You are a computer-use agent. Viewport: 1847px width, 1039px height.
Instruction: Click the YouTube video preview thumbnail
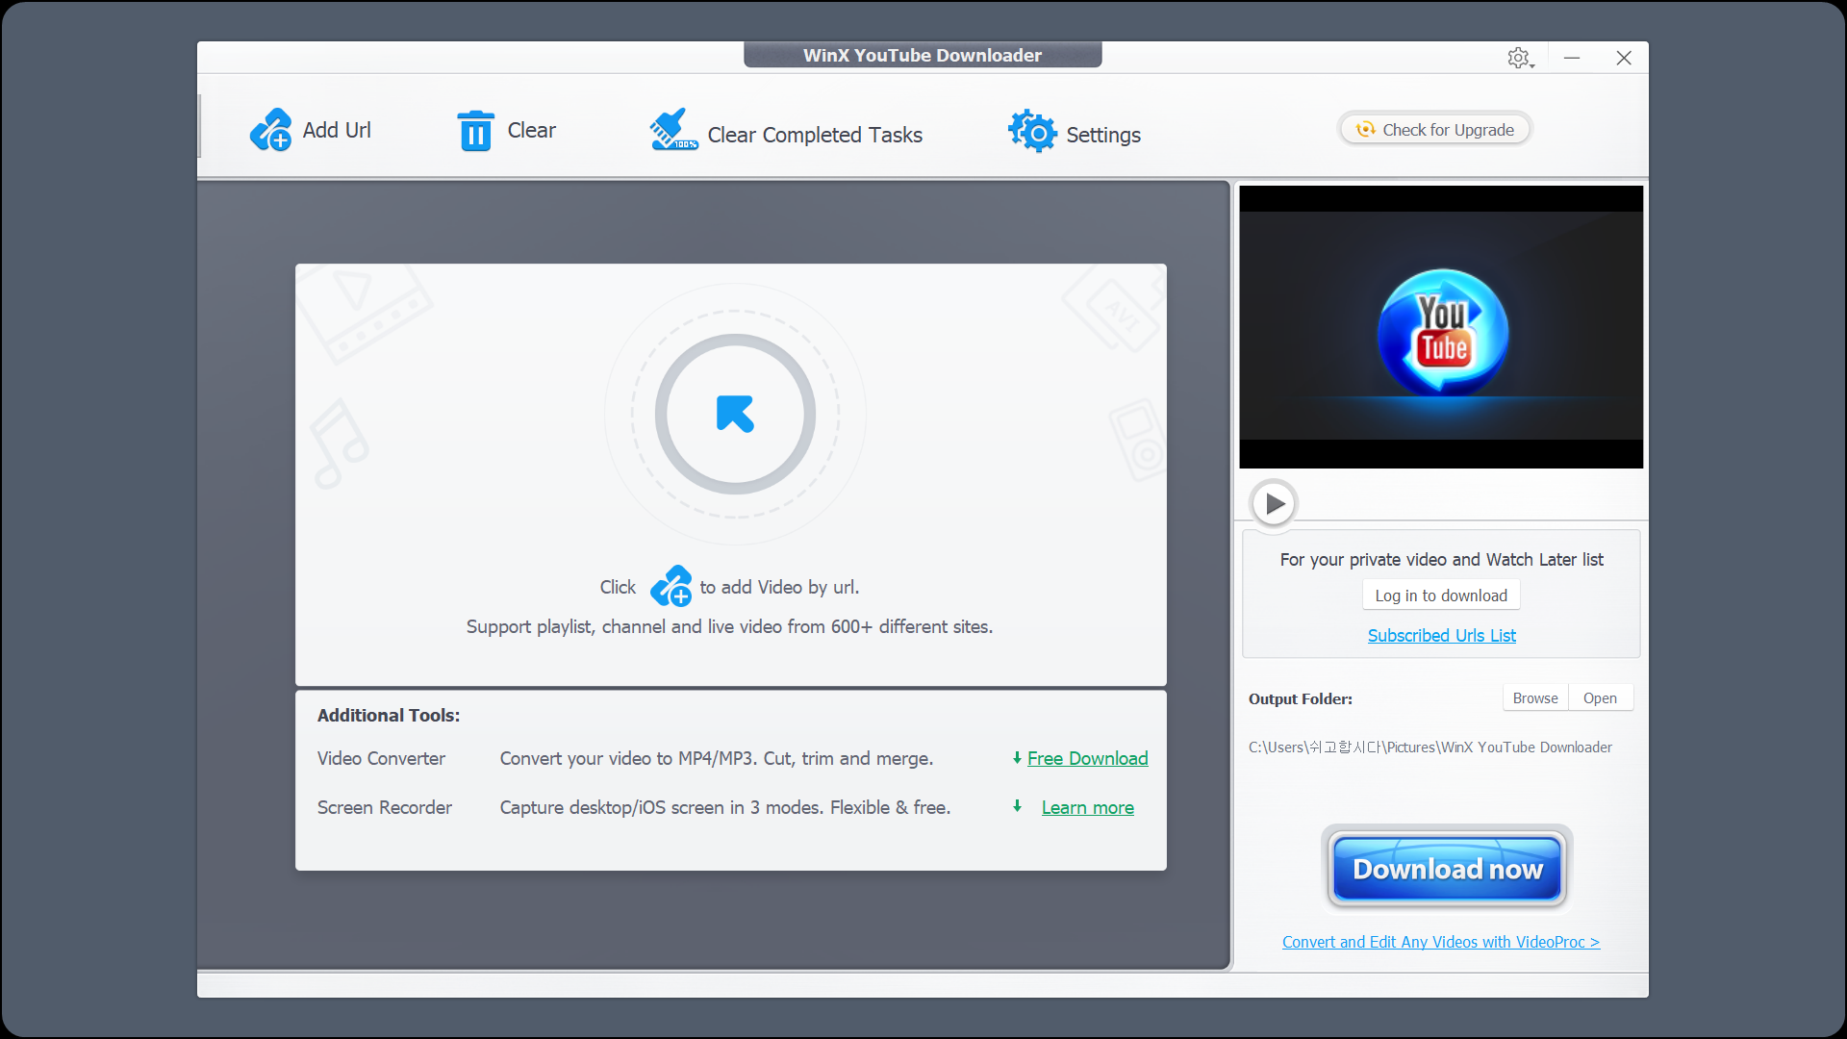pos(1440,327)
